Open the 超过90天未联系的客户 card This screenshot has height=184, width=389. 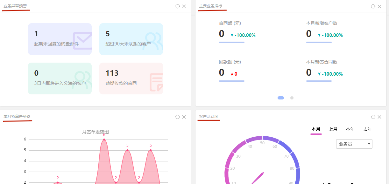[131, 39]
